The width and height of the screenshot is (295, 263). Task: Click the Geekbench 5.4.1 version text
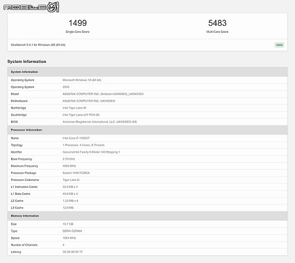click(38, 45)
